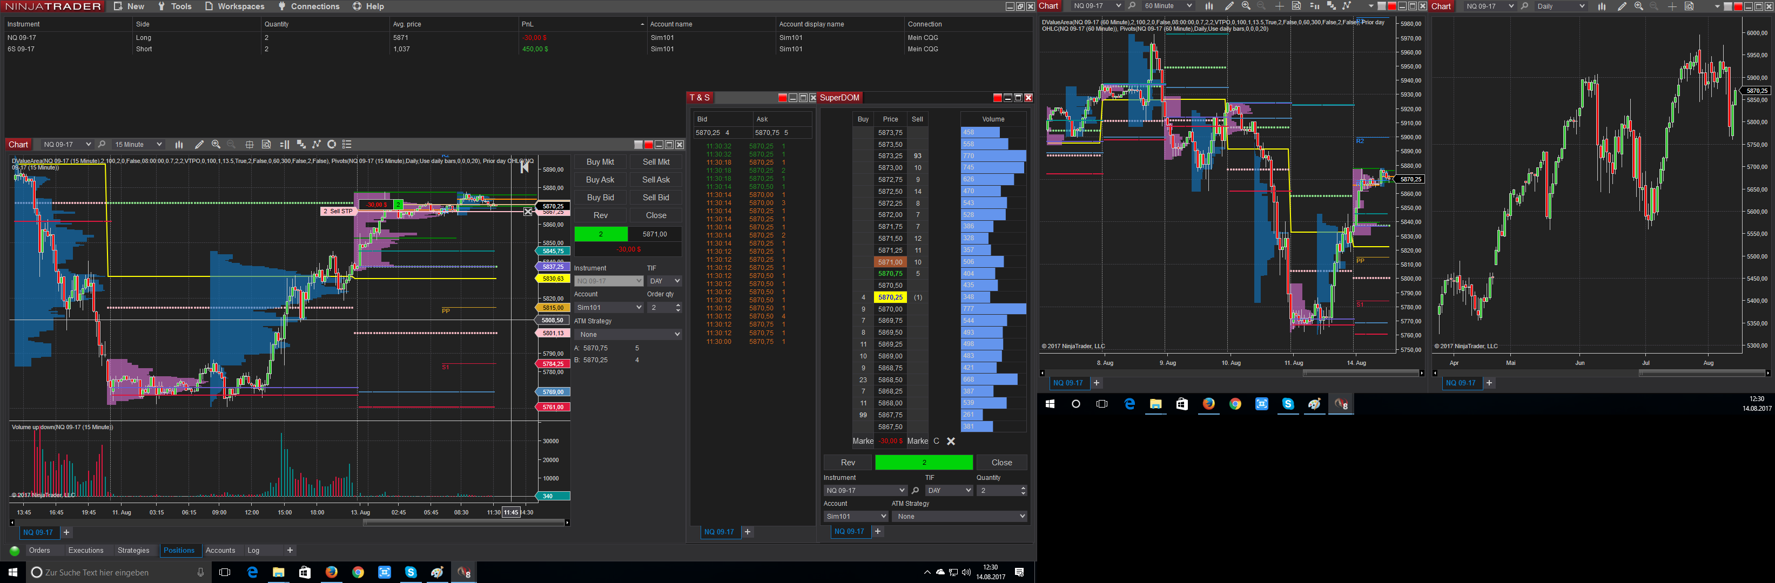1775x583 pixels.
Task: Click the C toggle in SuperDOM
Action: [x=936, y=441]
